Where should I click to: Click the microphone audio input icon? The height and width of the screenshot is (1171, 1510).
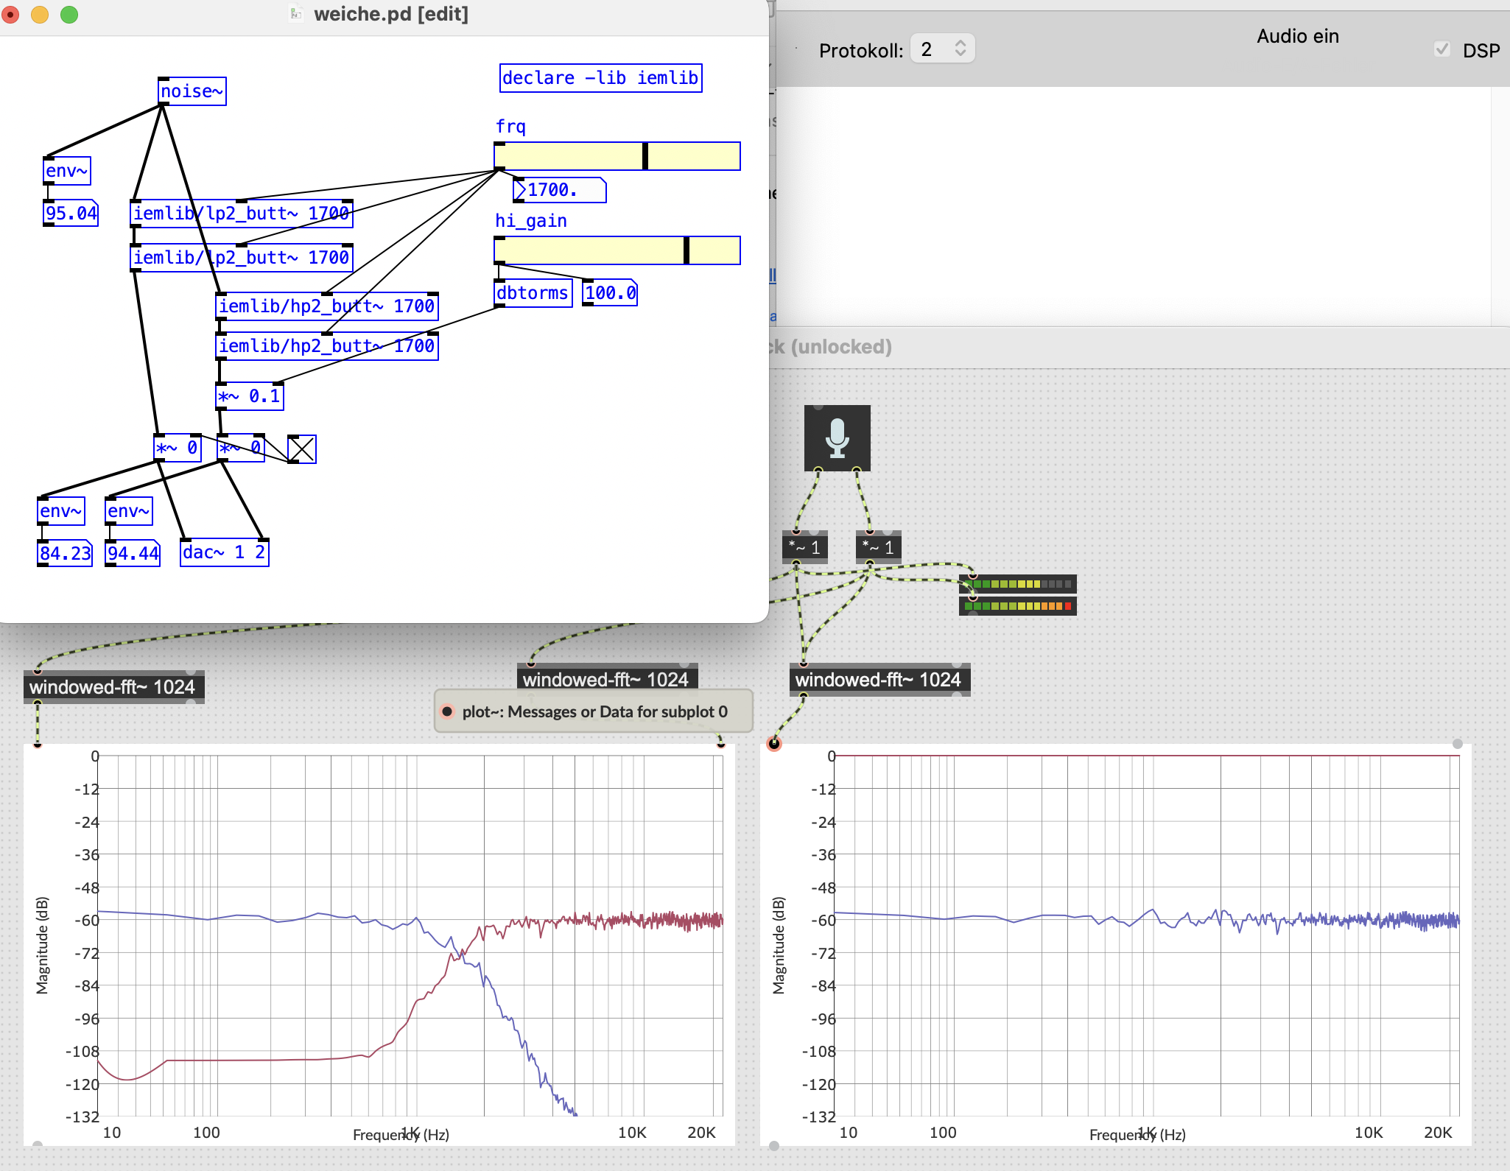837,437
